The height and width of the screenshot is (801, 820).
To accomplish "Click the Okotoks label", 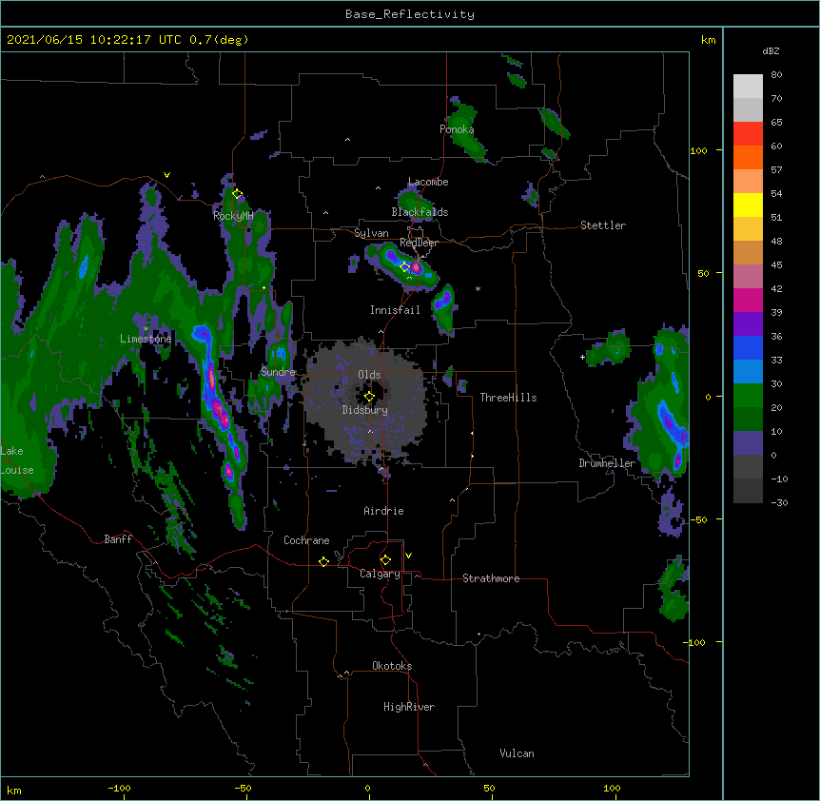I will click(x=392, y=666).
